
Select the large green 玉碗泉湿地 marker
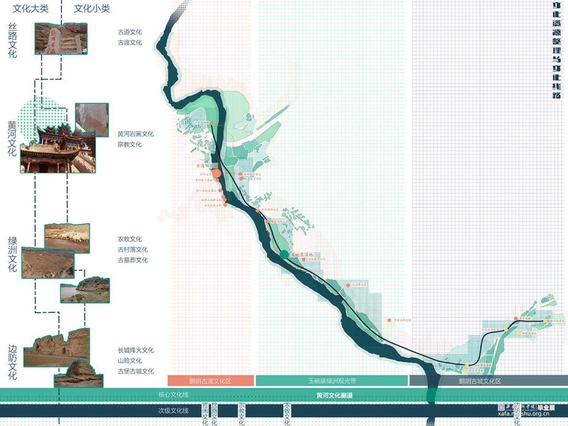click(284, 254)
